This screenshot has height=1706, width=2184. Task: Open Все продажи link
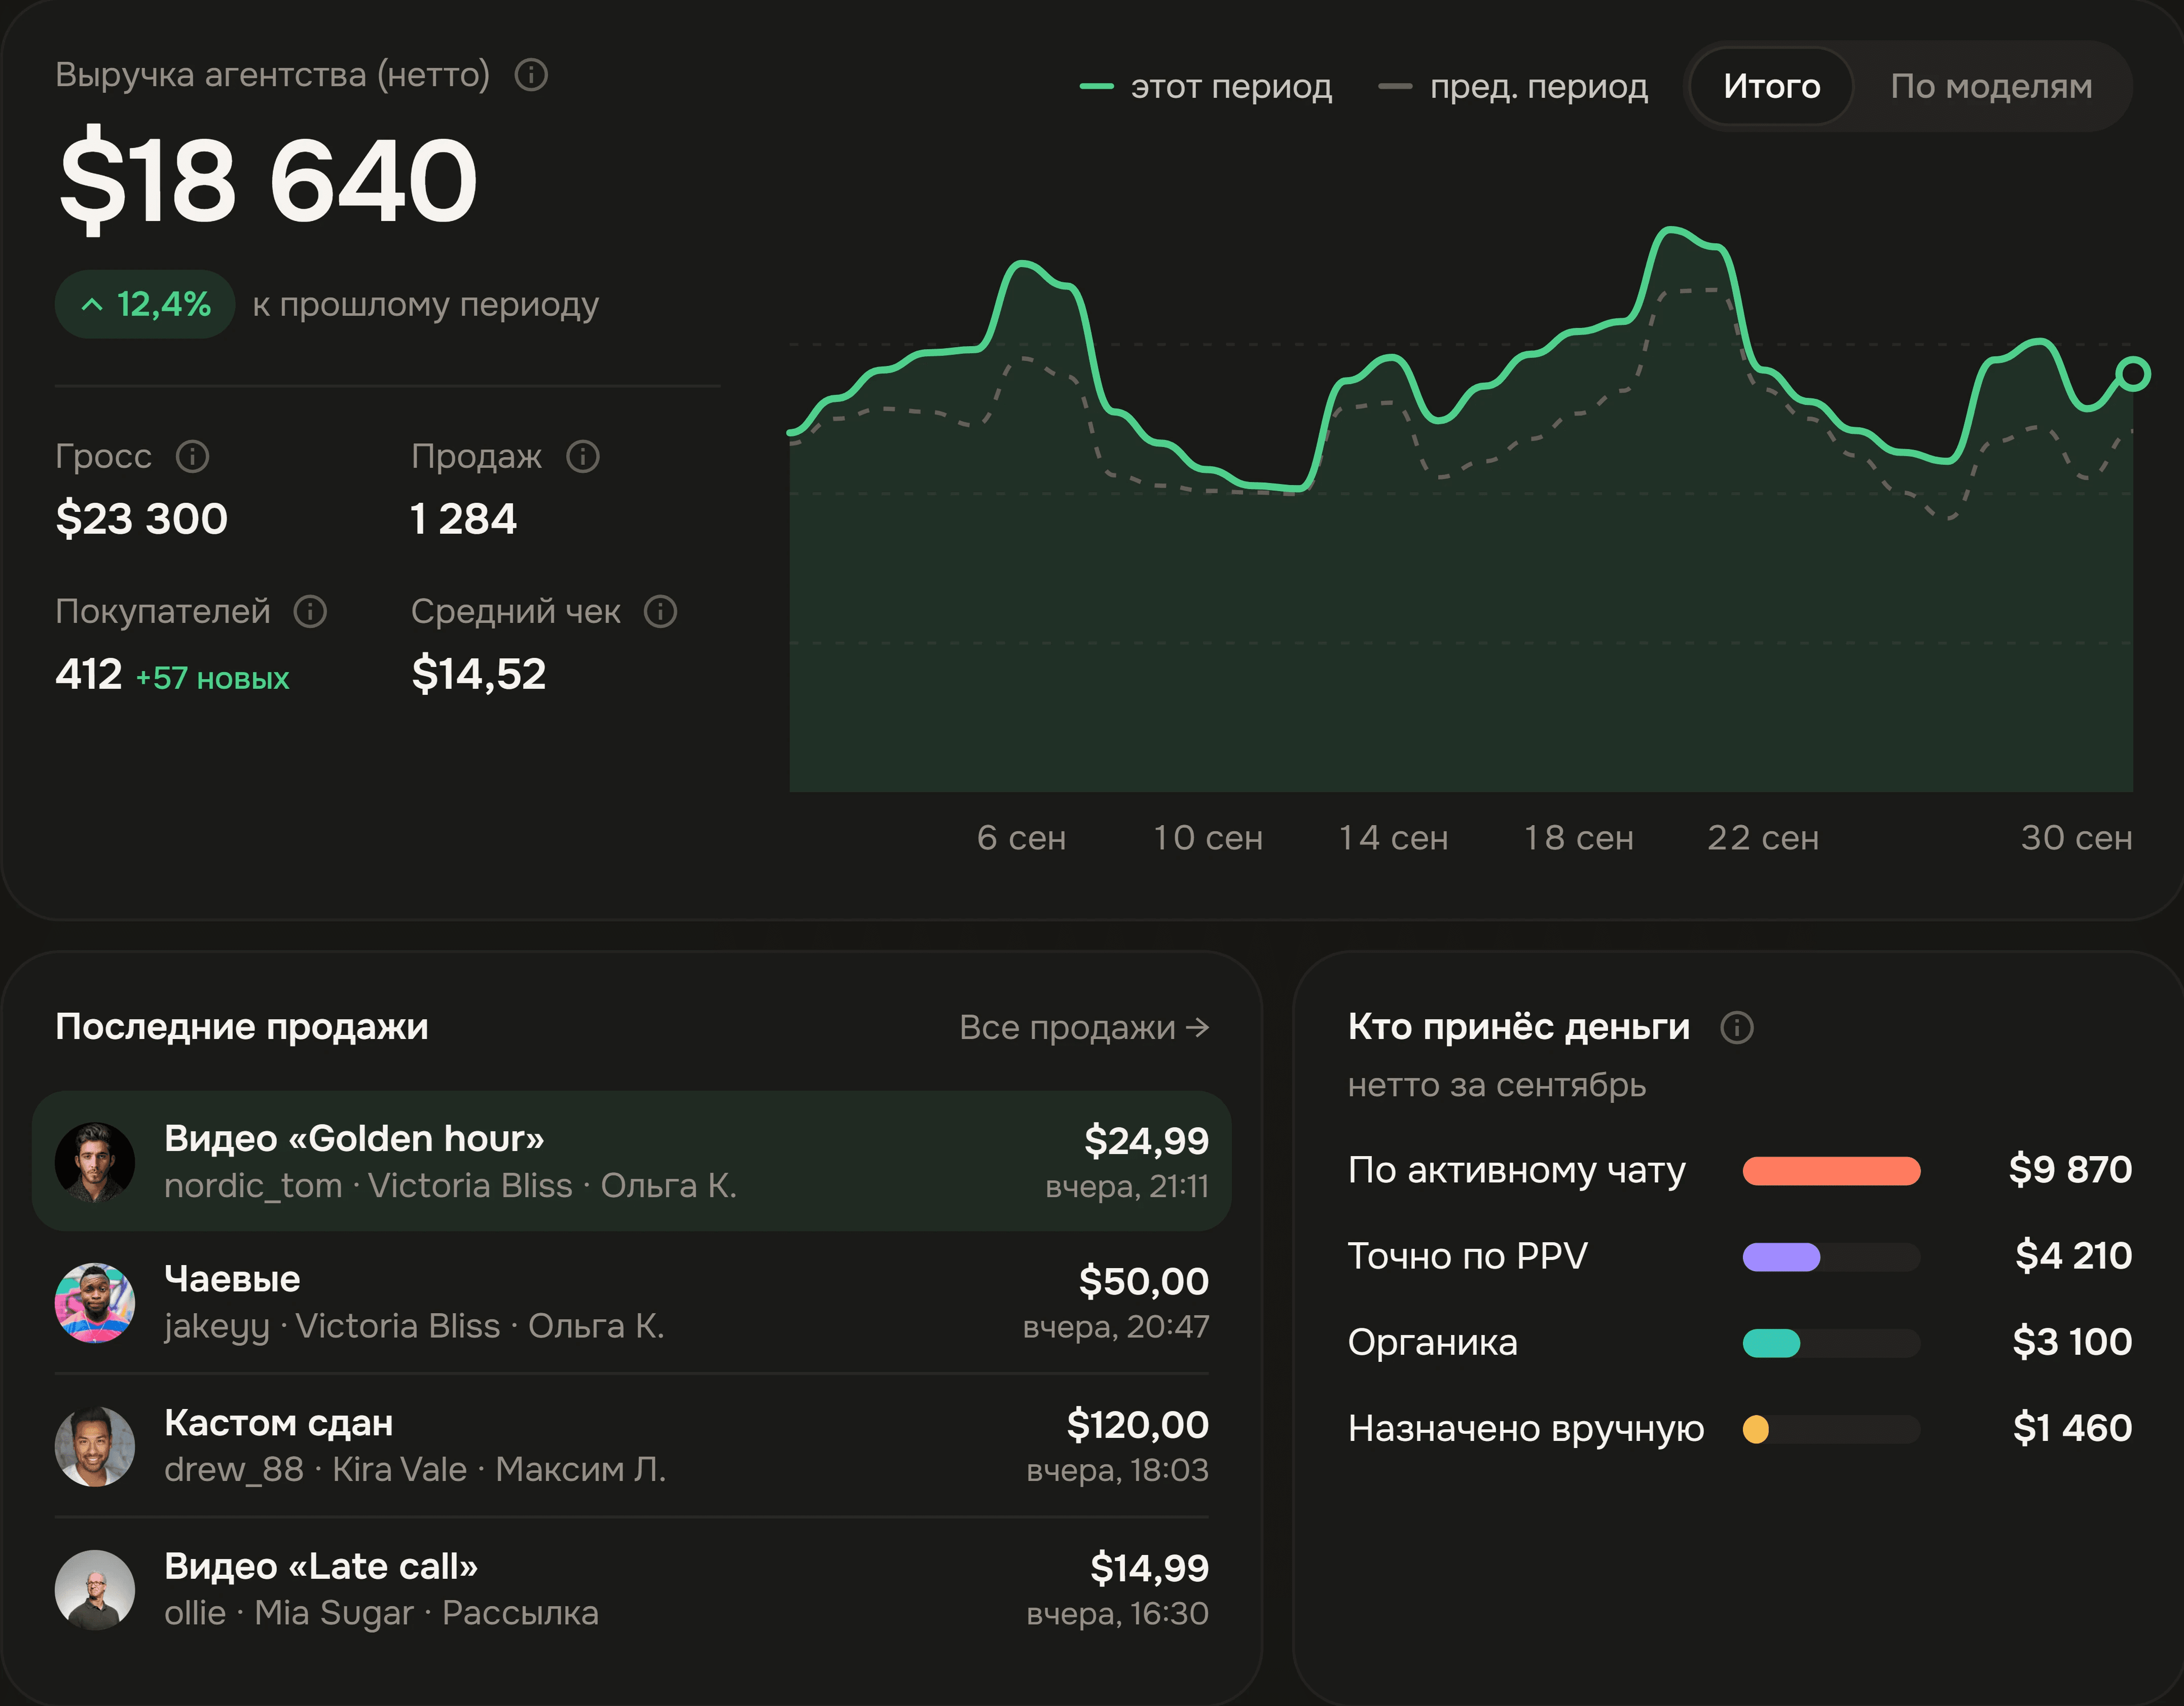point(1084,1027)
